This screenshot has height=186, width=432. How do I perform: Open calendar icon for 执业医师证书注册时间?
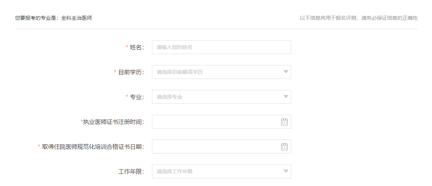click(284, 122)
